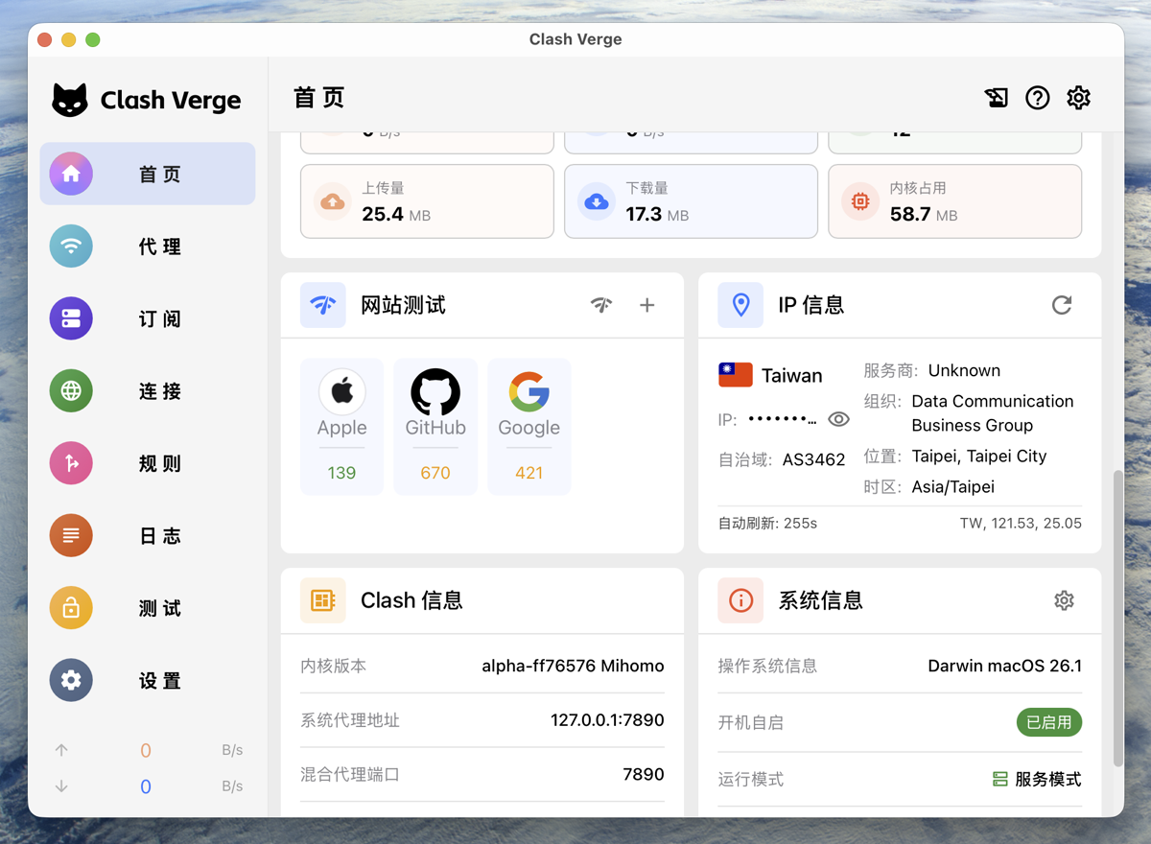Viewport: 1151px width, 844px height.
Task: Open the 连接 (Connections) page via its globe icon
Action: (x=70, y=391)
